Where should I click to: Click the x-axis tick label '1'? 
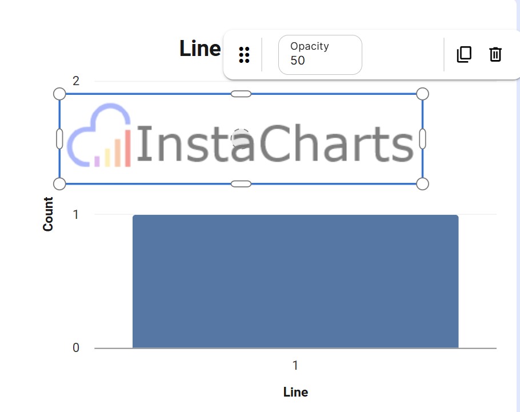click(x=295, y=365)
